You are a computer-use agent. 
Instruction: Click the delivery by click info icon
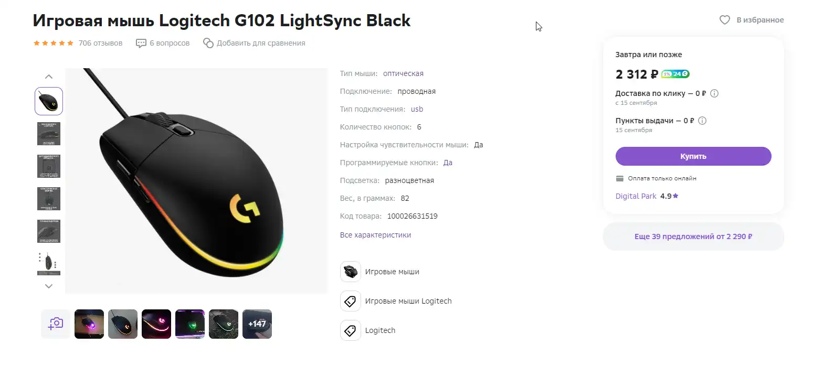pos(714,93)
